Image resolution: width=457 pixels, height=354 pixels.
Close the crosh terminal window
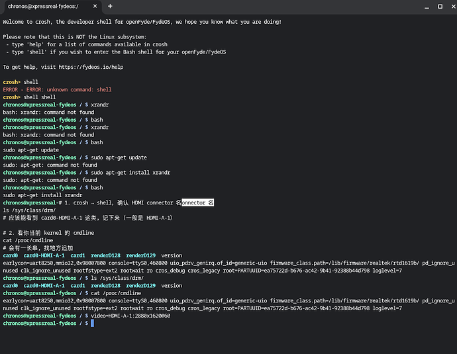tap(454, 7)
